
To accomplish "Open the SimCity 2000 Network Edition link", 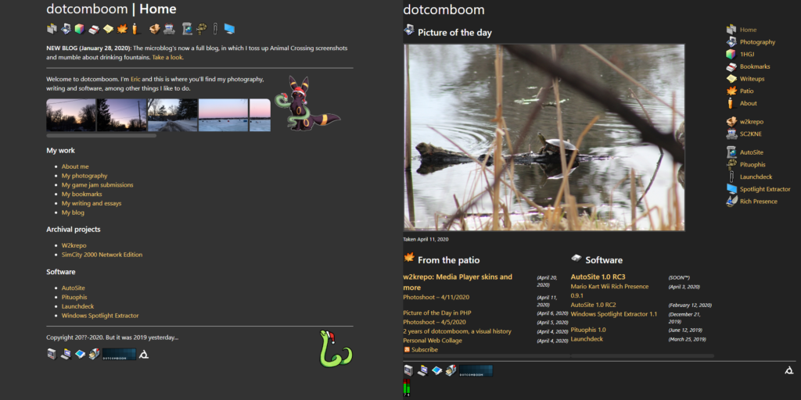I will point(102,255).
